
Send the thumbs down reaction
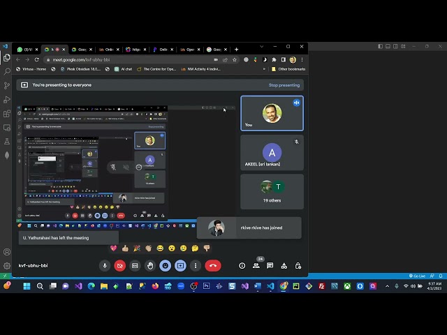click(207, 248)
